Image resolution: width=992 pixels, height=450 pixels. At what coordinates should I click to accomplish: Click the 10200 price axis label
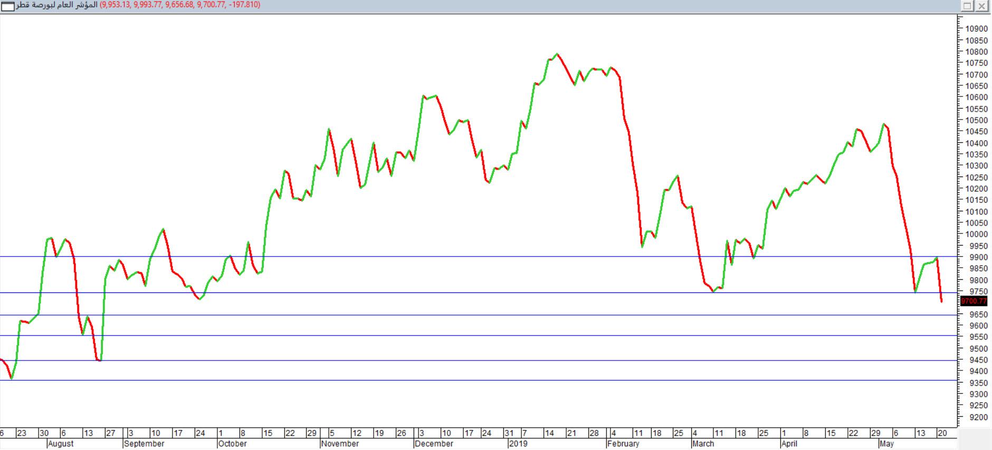976,189
